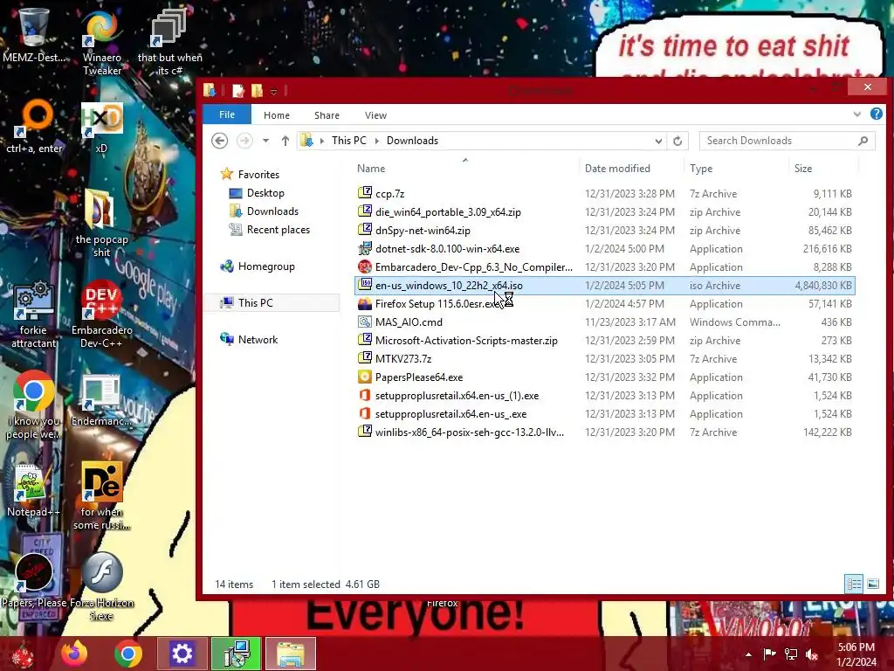Go up one folder level arrow
Viewport: 894px width, 671px height.
pos(285,141)
